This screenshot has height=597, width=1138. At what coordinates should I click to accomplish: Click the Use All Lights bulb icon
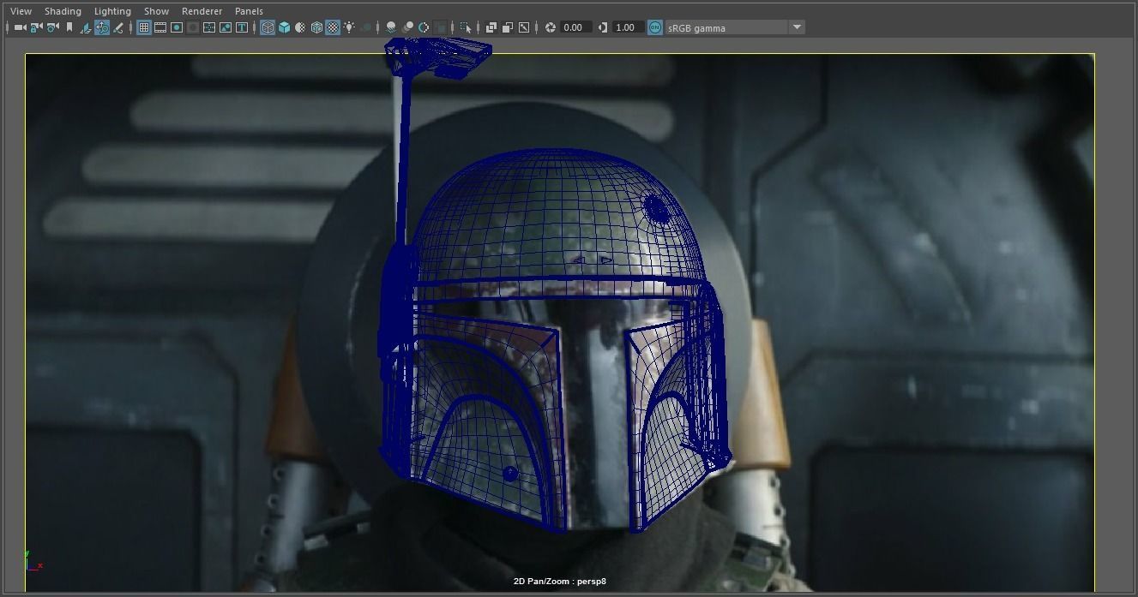(349, 27)
